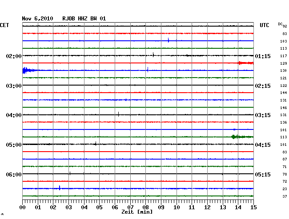This screenshot has height=219, width=289.
Task: Click the date label Nov 6,2010
Action: [37, 19]
